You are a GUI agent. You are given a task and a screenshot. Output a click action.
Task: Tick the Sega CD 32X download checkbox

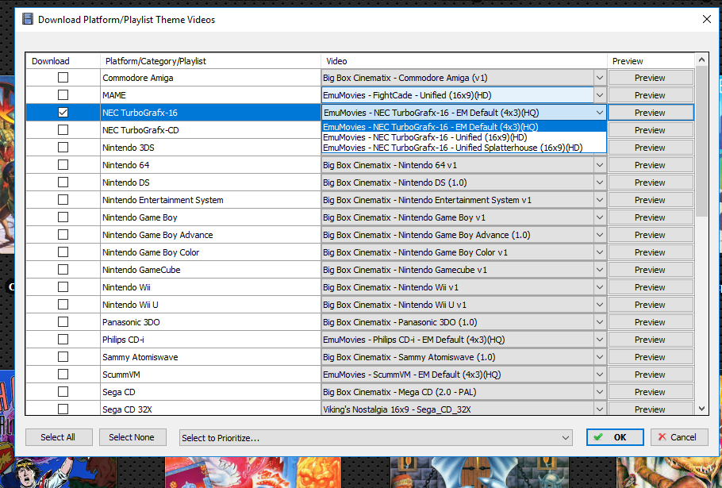pos(63,409)
